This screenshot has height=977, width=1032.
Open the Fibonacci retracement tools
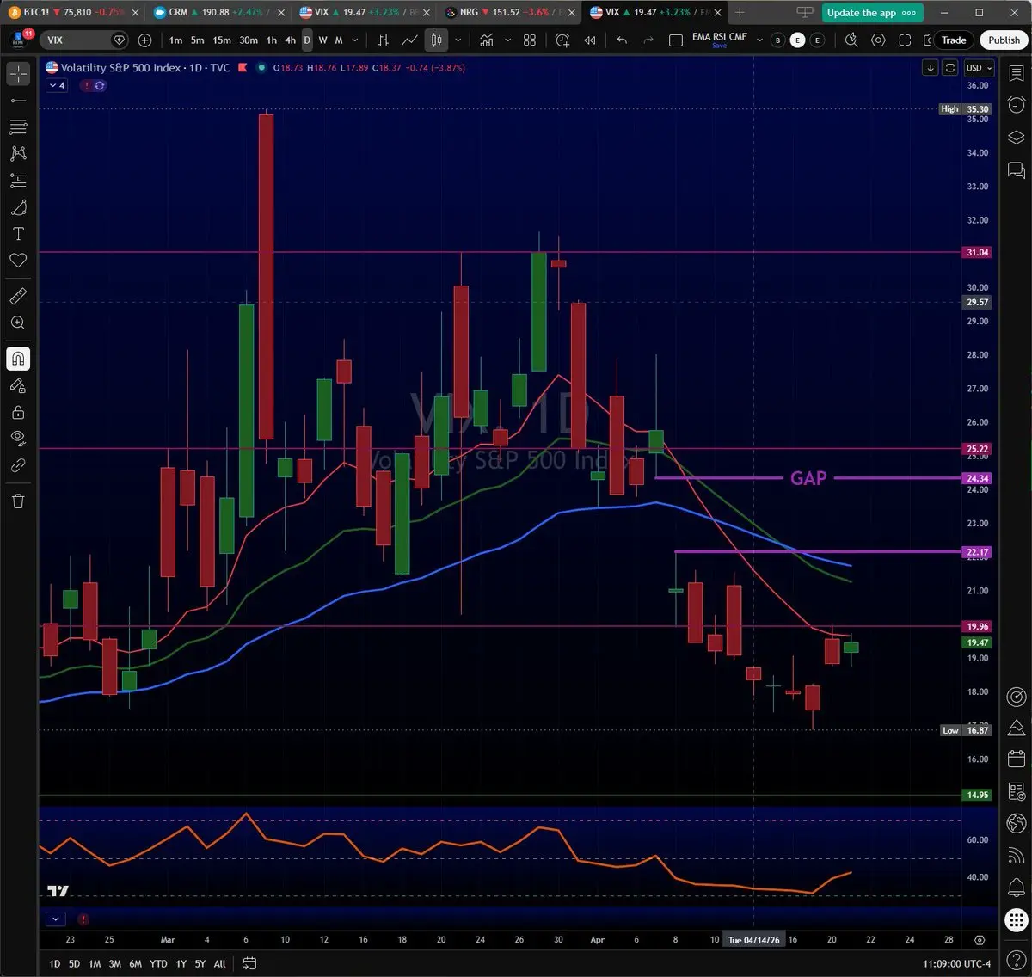pyautogui.click(x=18, y=127)
